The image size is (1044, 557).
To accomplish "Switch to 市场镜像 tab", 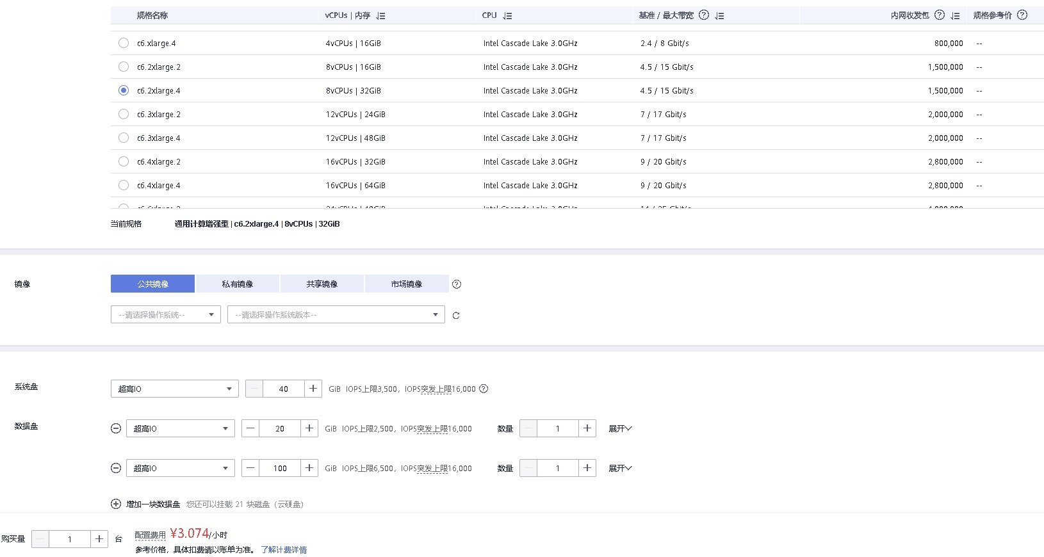I will coord(407,284).
